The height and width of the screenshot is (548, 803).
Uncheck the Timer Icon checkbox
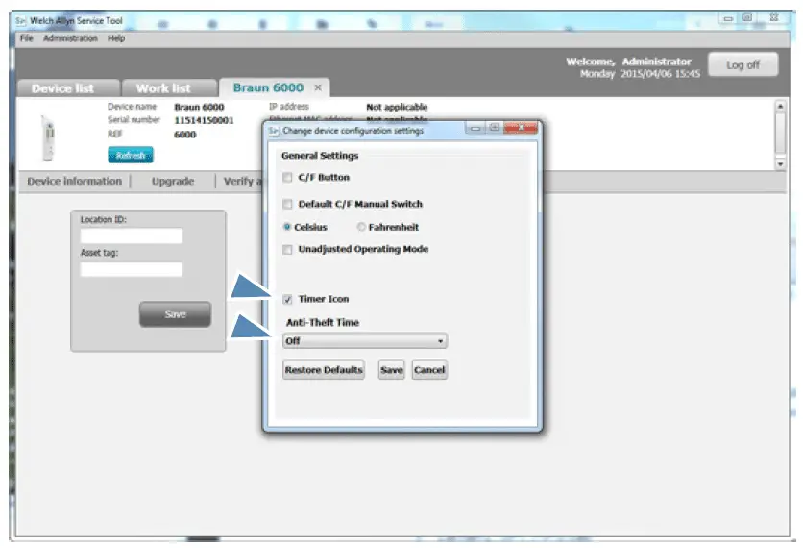click(x=287, y=299)
